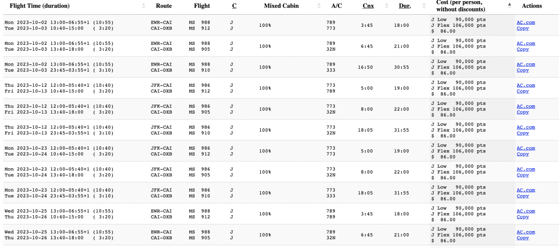Copy the Oct 13 MS 905 itinerary
The width and height of the screenshot is (560, 248).
click(x=523, y=112)
